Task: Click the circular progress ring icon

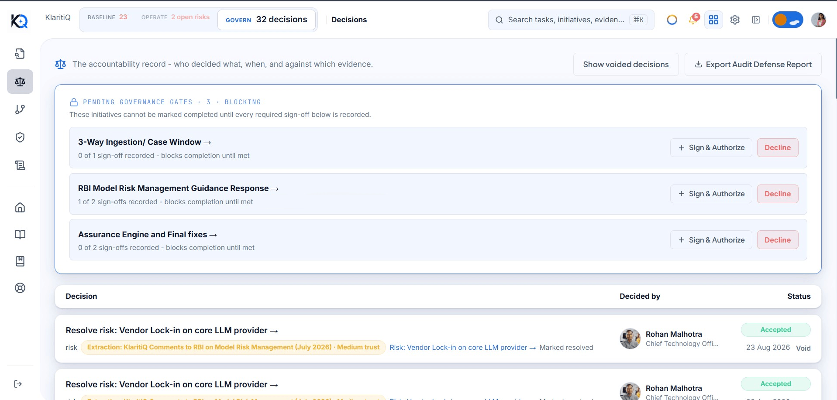Action: click(672, 20)
